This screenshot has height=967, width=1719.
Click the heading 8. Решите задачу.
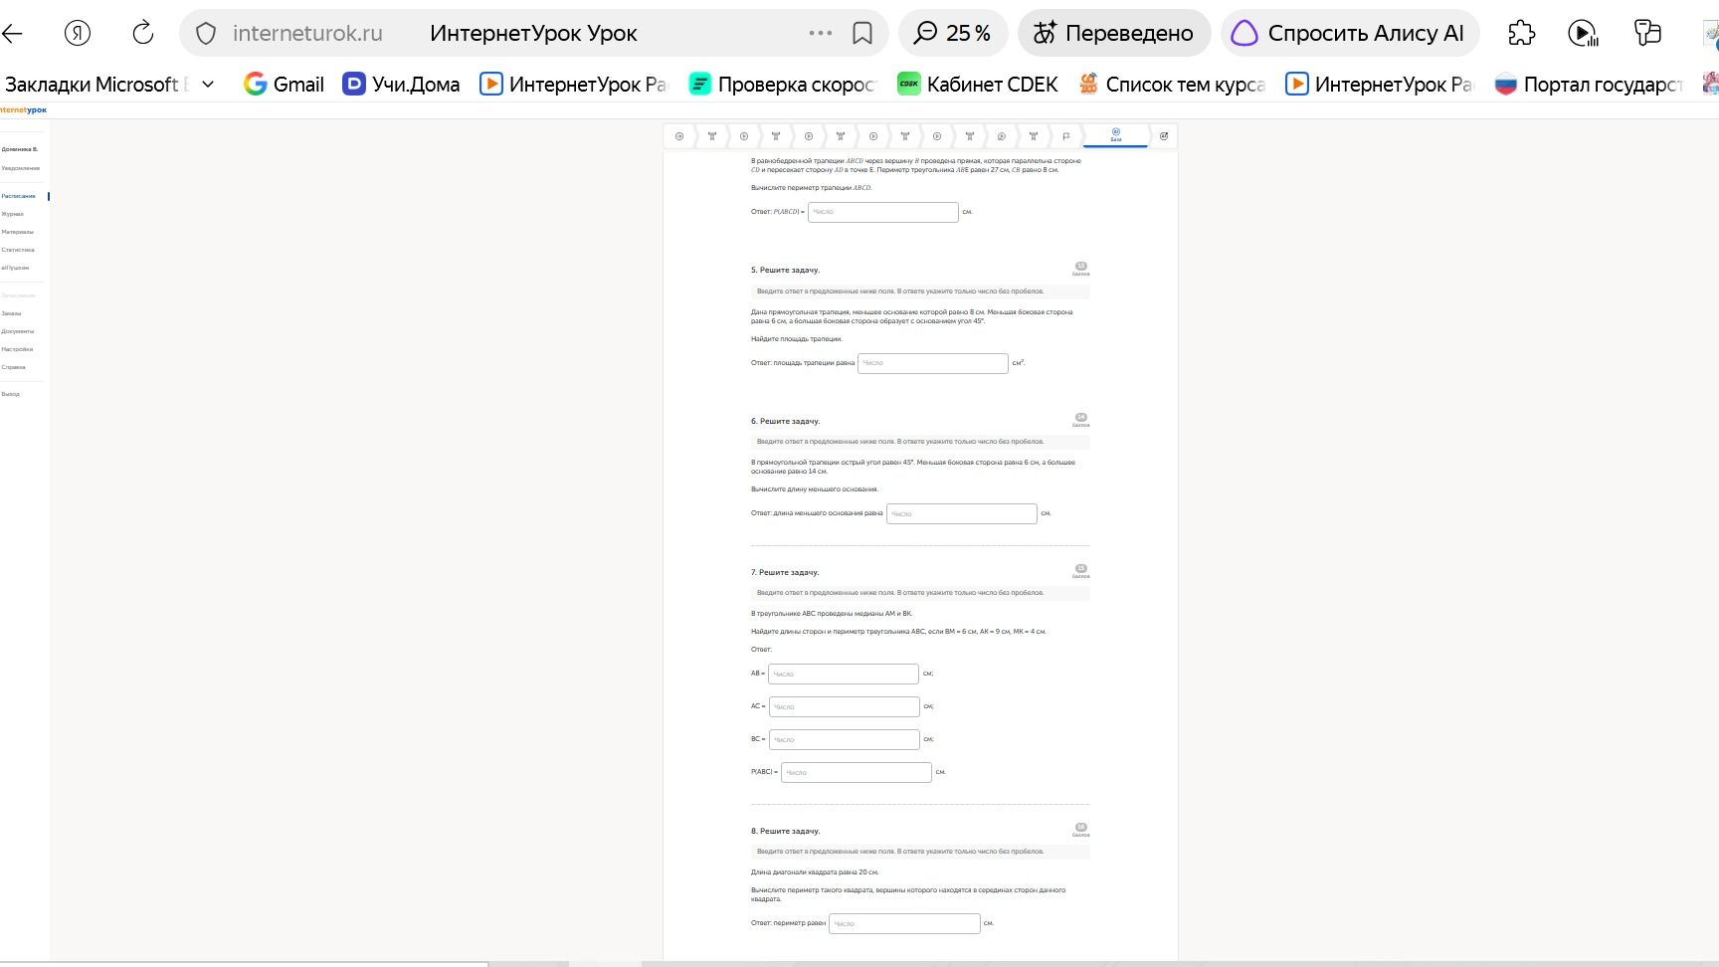[x=785, y=831]
